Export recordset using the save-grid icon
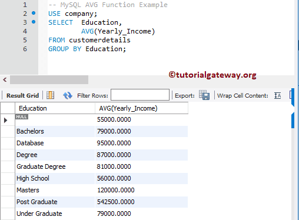 click(204, 95)
